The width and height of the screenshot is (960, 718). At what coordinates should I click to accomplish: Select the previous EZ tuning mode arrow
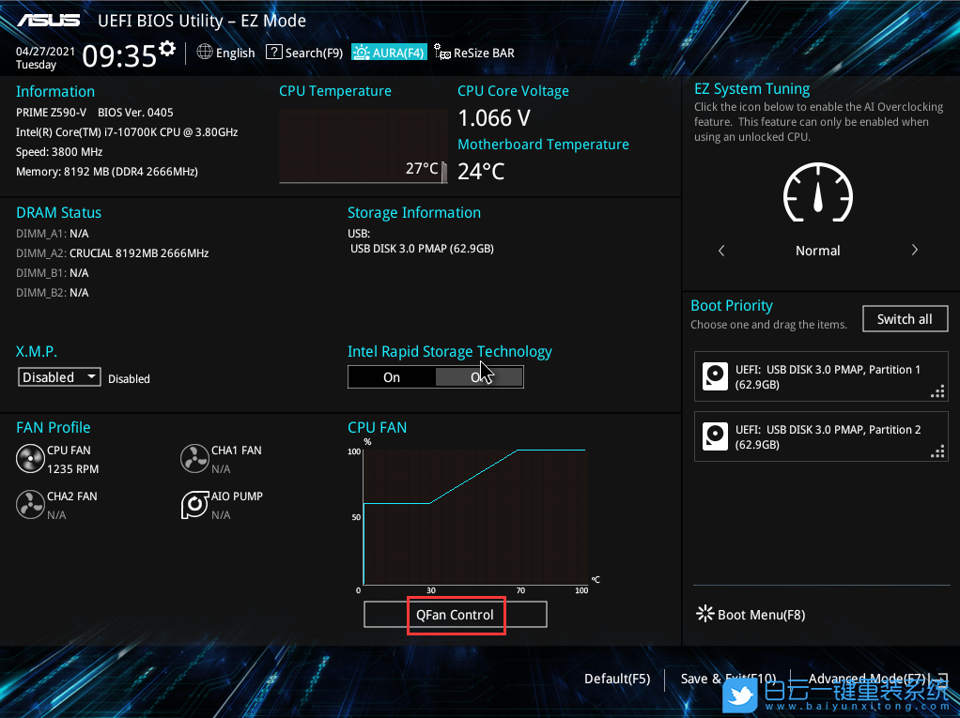(721, 251)
